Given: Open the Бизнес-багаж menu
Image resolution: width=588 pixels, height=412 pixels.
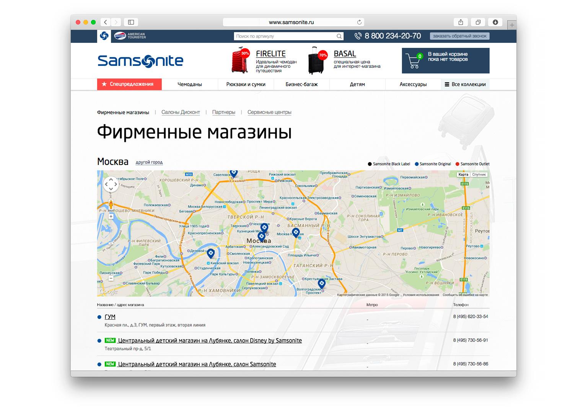Looking at the screenshot, I should click(x=301, y=84).
